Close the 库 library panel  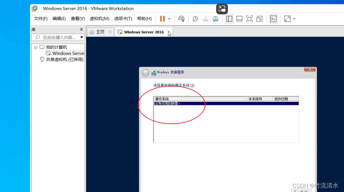82,29
